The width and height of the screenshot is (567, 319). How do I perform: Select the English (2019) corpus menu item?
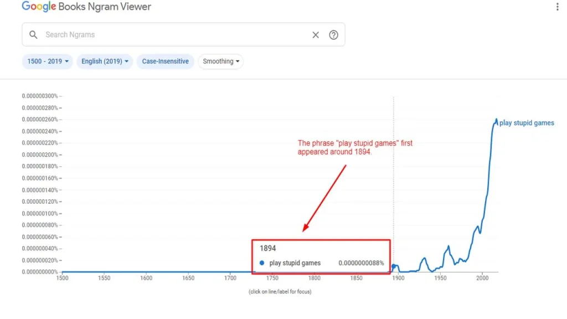pos(105,61)
